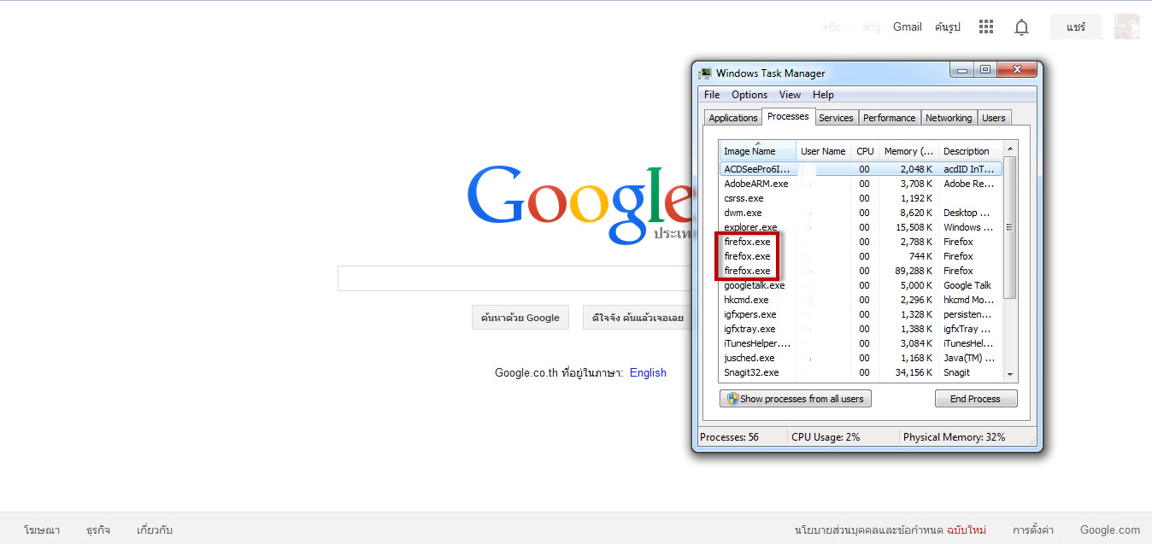The width and height of the screenshot is (1152, 544).
Task: Open the การตั้งค่า settings footer link
Action: pos(1033,529)
